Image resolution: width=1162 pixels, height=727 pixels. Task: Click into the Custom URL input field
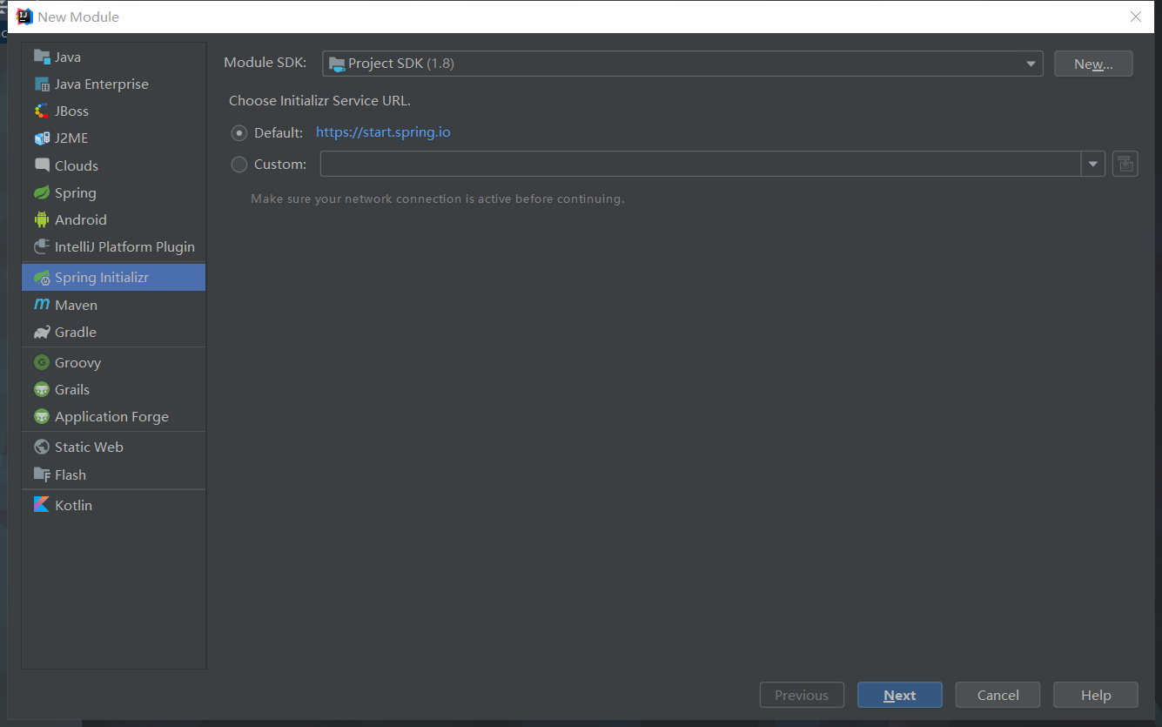[701, 164]
